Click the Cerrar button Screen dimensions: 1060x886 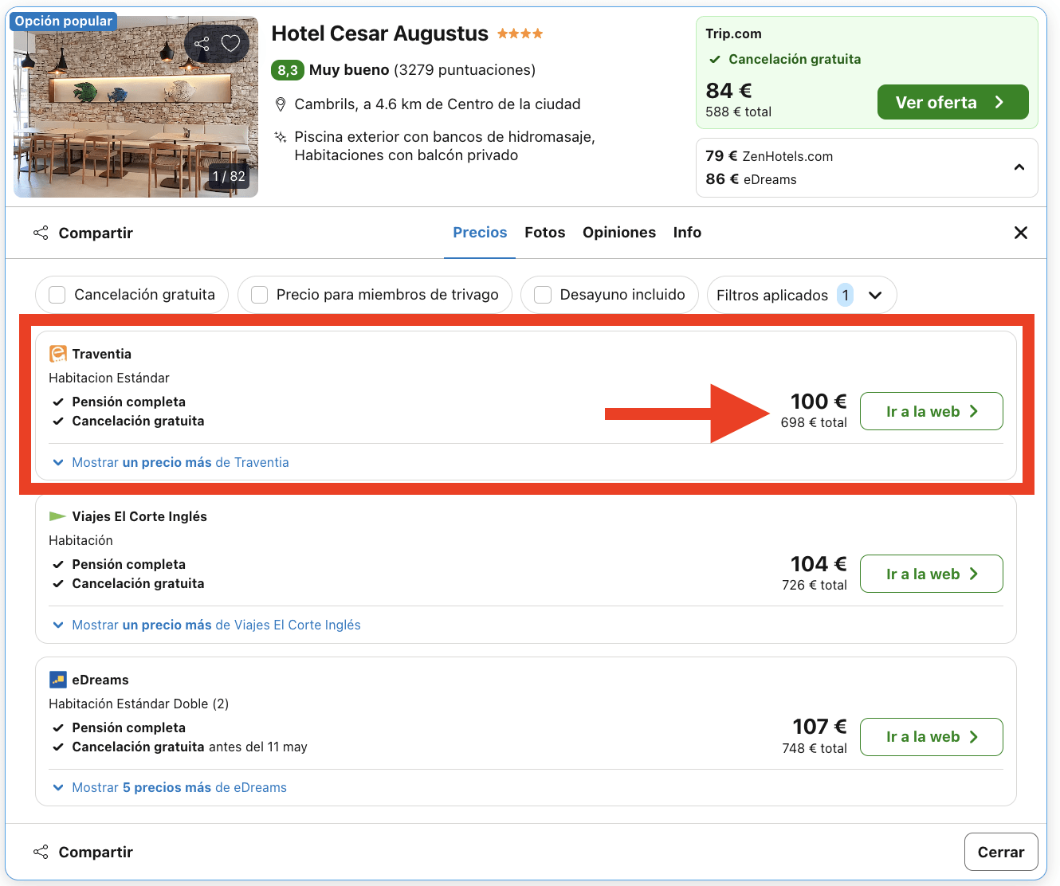(x=1001, y=852)
